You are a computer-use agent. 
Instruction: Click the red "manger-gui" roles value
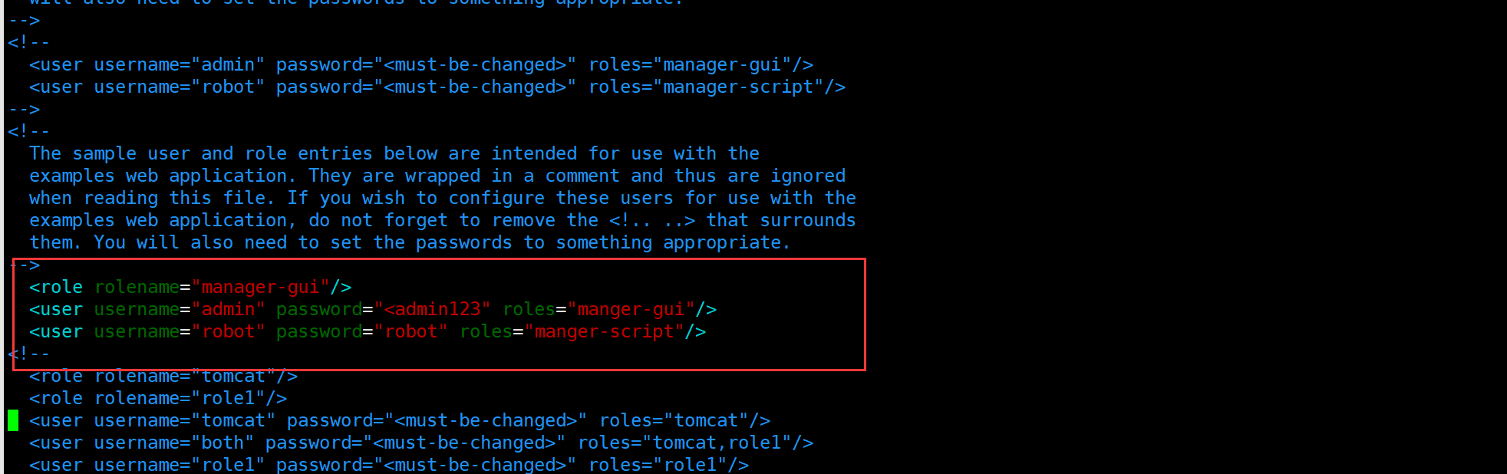click(x=631, y=309)
